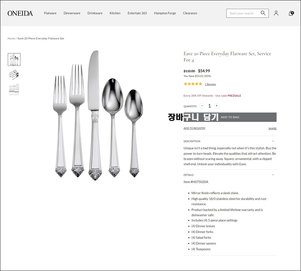Image resolution: width=301 pixels, height=271 pixels.
Task: Click the Home breadcrumb link
Action: 11,38
